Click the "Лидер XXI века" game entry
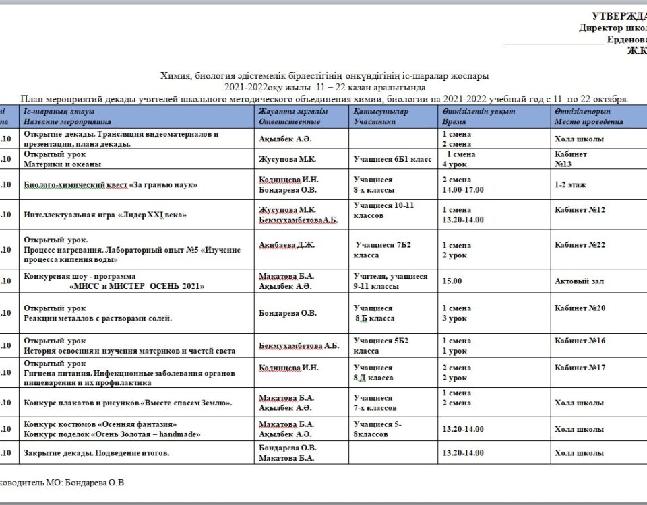Viewport: 647px width, 505px height. [x=104, y=215]
